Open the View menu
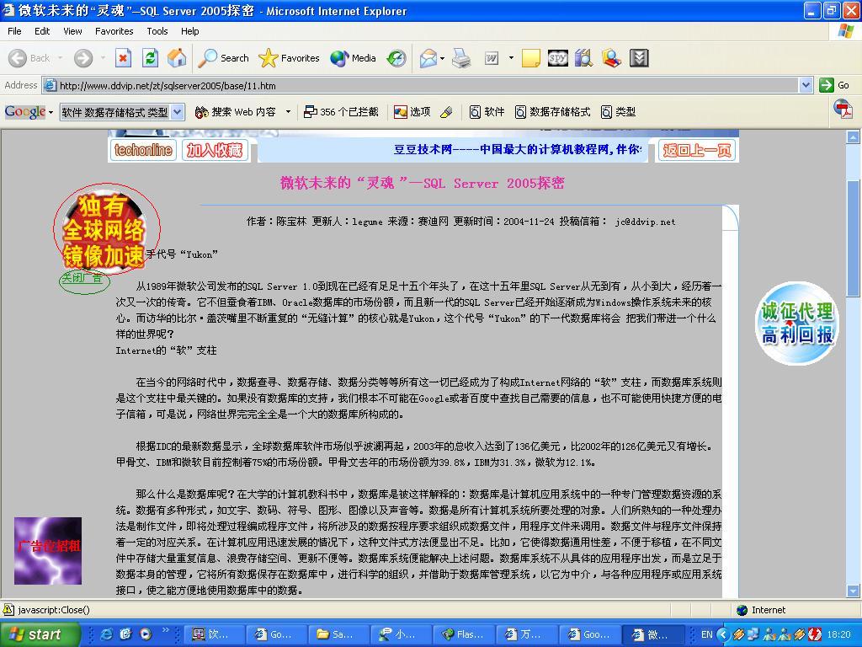This screenshot has width=862, height=647. click(72, 31)
